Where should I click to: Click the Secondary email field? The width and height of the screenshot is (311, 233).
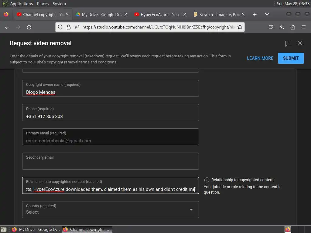[111, 161]
